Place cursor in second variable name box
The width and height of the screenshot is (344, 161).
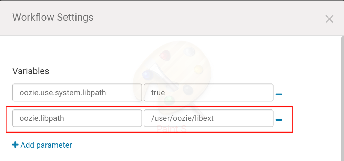[77, 118]
